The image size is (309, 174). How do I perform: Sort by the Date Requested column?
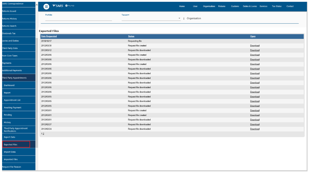pyautogui.click(x=49, y=36)
